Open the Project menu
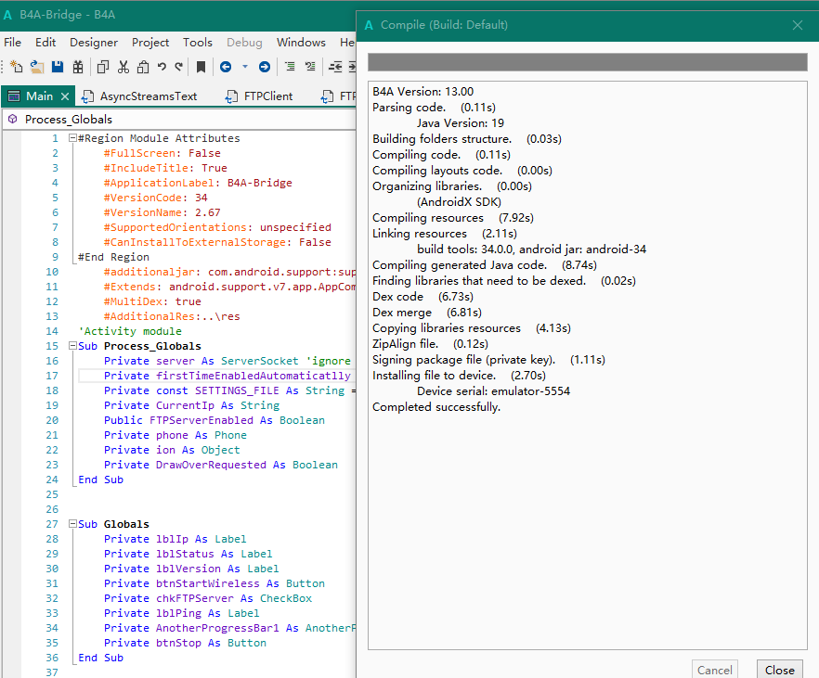The image size is (819, 678). (x=150, y=43)
